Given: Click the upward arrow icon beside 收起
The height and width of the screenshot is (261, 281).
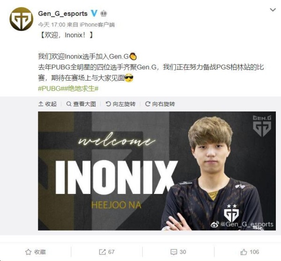Looking at the screenshot, I should pyautogui.click(x=41, y=104).
